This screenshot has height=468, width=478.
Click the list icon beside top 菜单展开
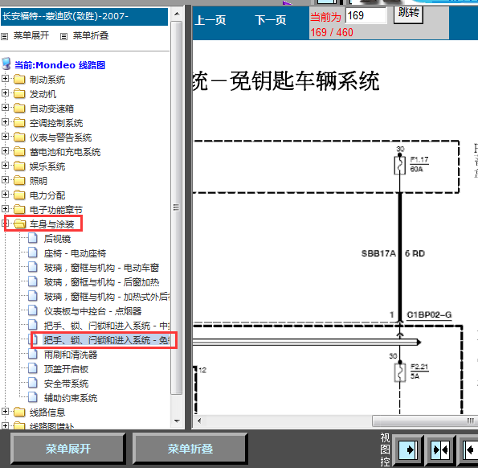4,37
